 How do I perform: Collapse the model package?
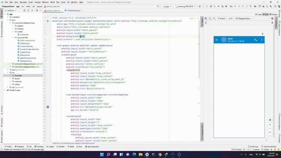[13, 32]
